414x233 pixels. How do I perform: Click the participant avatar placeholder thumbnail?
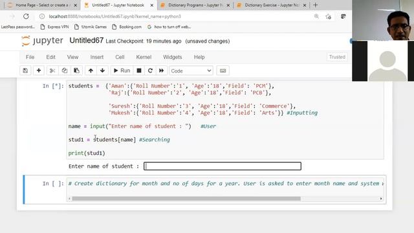click(x=387, y=61)
